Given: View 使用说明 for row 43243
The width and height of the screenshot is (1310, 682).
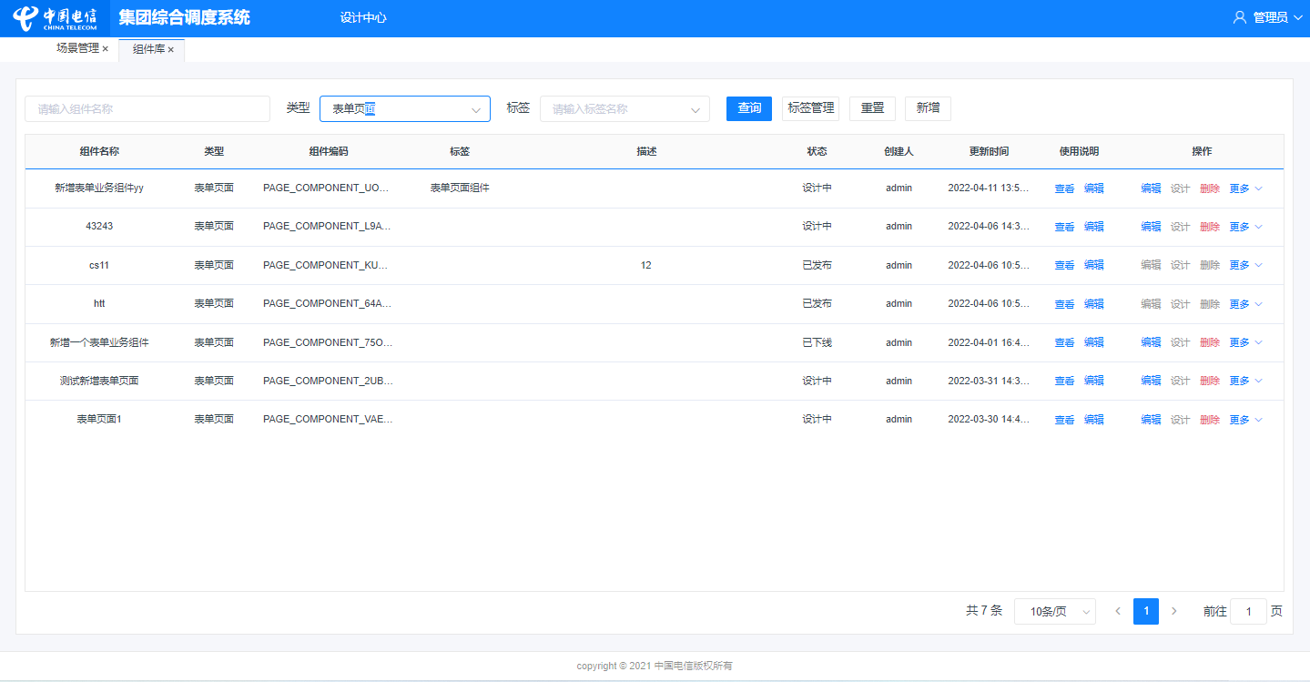Looking at the screenshot, I should (x=1064, y=227).
